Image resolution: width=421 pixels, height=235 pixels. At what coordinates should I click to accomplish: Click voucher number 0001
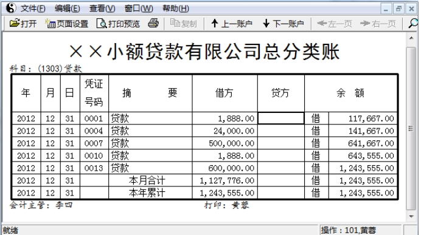point(94,118)
